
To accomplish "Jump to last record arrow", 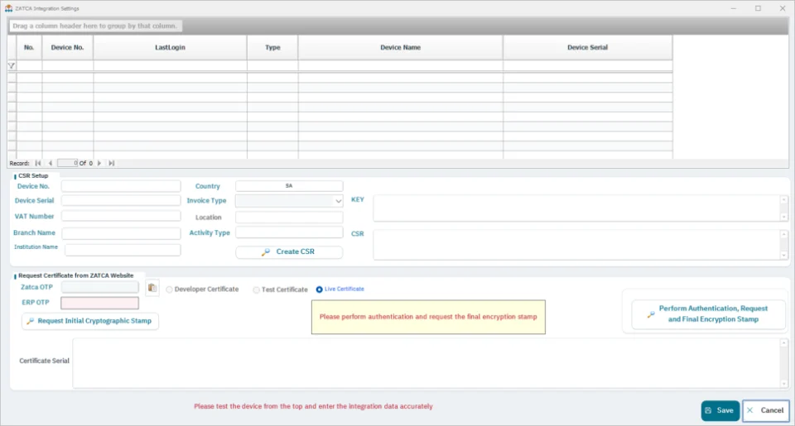I will click(112, 163).
